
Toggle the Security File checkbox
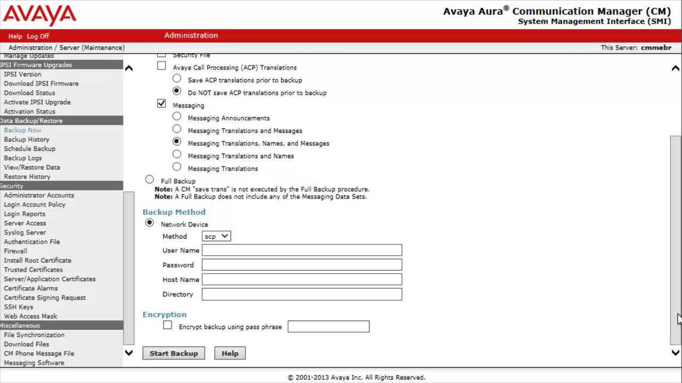point(161,55)
